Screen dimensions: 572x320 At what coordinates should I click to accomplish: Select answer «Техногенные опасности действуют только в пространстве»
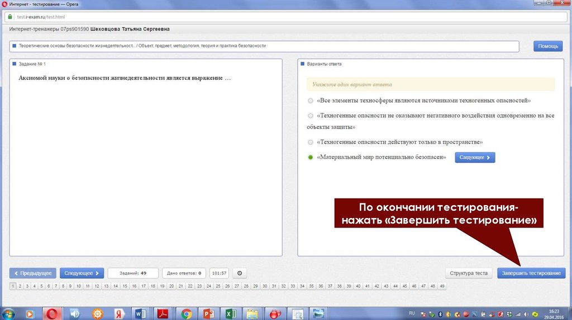311,142
